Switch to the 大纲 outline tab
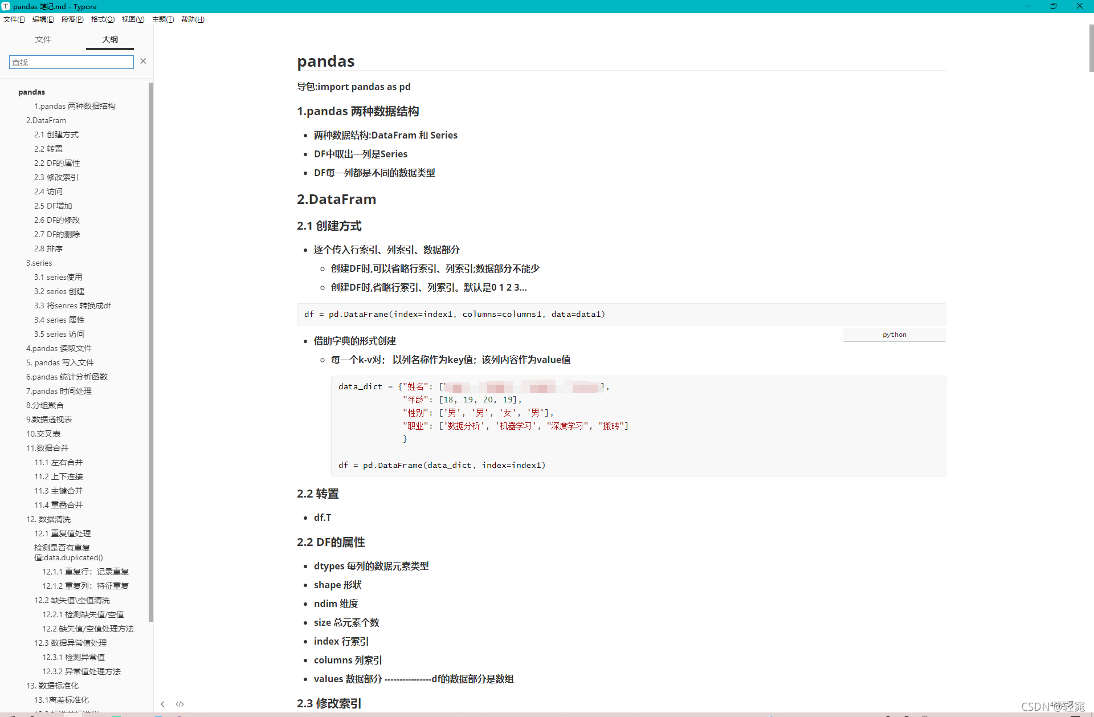 [x=110, y=39]
